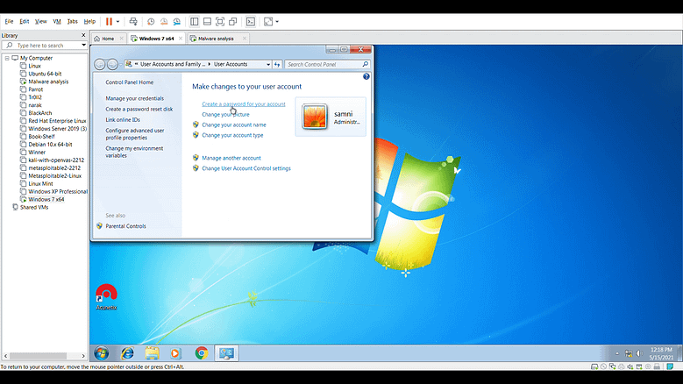Click the library horizontal scrollbar
Screen dimensions: 683x384
pos(39,356)
